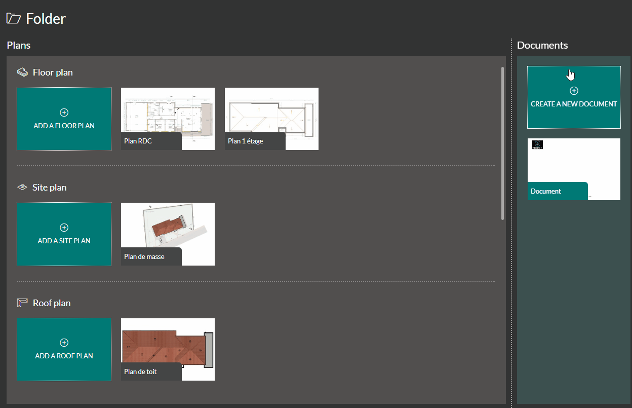Click the stacked layers icon beside Floor plan
The height and width of the screenshot is (408, 632).
pos(22,72)
